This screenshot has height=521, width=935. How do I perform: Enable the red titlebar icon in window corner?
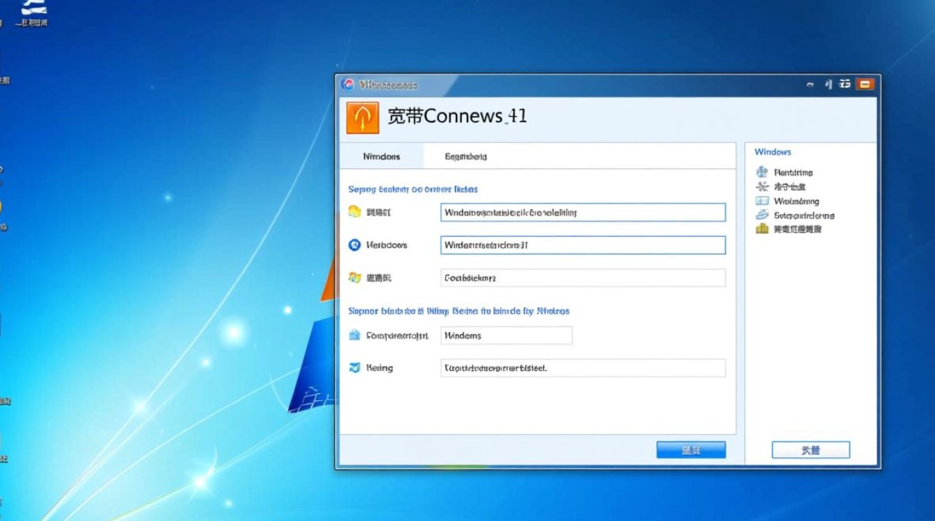click(865, 83)
